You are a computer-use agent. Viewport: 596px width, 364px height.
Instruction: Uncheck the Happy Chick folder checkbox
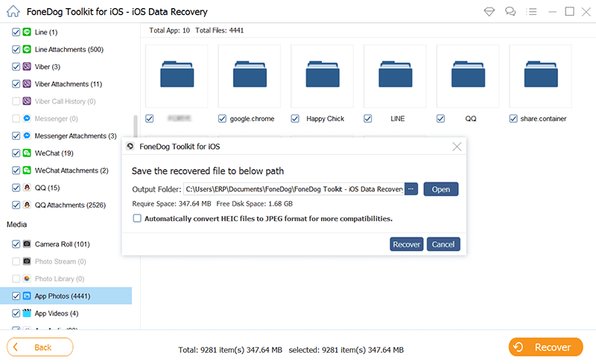pos(295,118)
